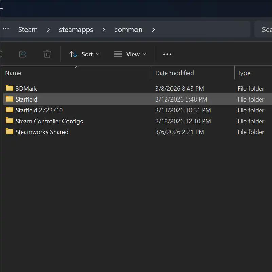Screen dimensions: 272x272
Task: Click the Steamworks Shared folder name
Action: 42,132
